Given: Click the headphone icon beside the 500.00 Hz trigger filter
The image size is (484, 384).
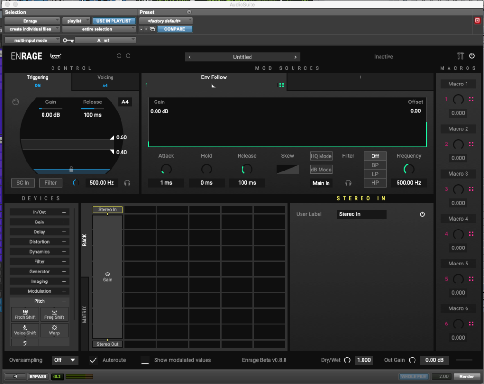Looking at the screenshot, I should tap(127, 183).
